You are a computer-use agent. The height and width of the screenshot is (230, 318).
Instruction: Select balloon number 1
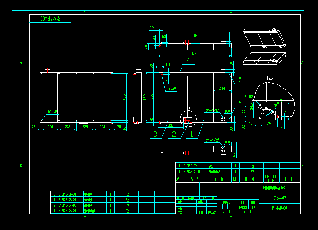pos(191,134)
